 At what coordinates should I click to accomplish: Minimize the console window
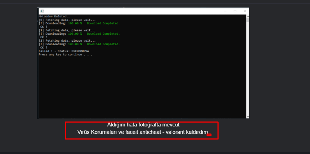pyautogui.click(x=225, y=11)
